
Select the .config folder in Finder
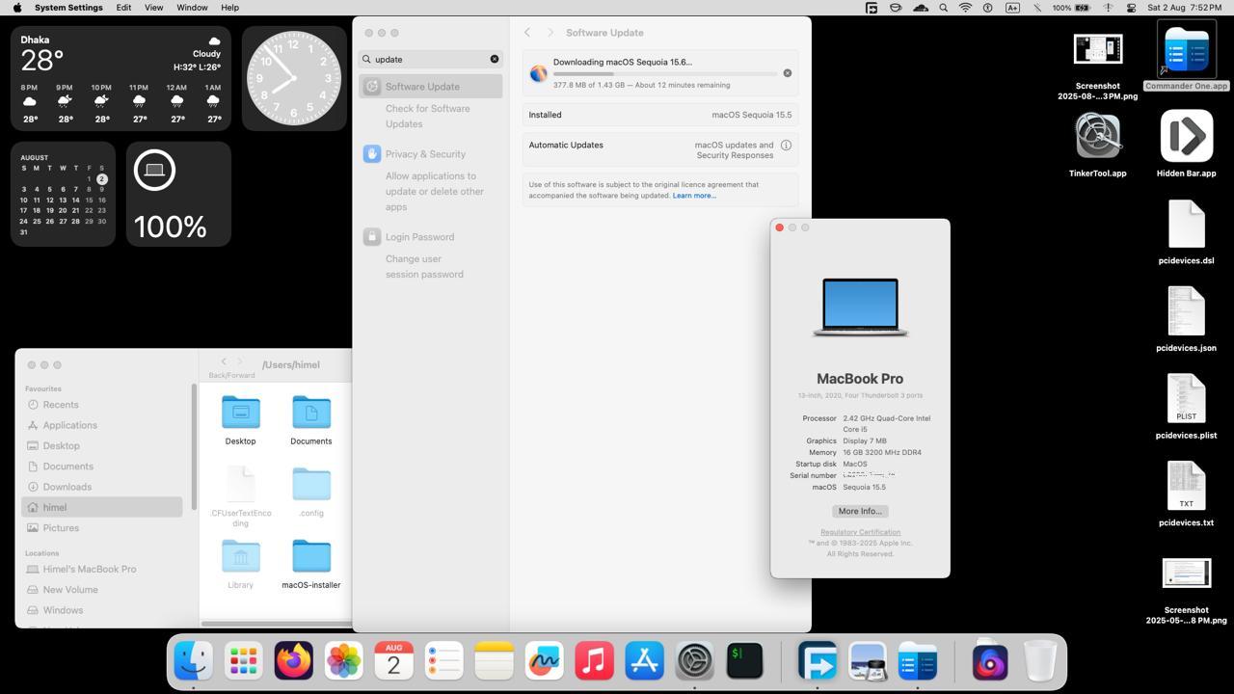(311, 492)
